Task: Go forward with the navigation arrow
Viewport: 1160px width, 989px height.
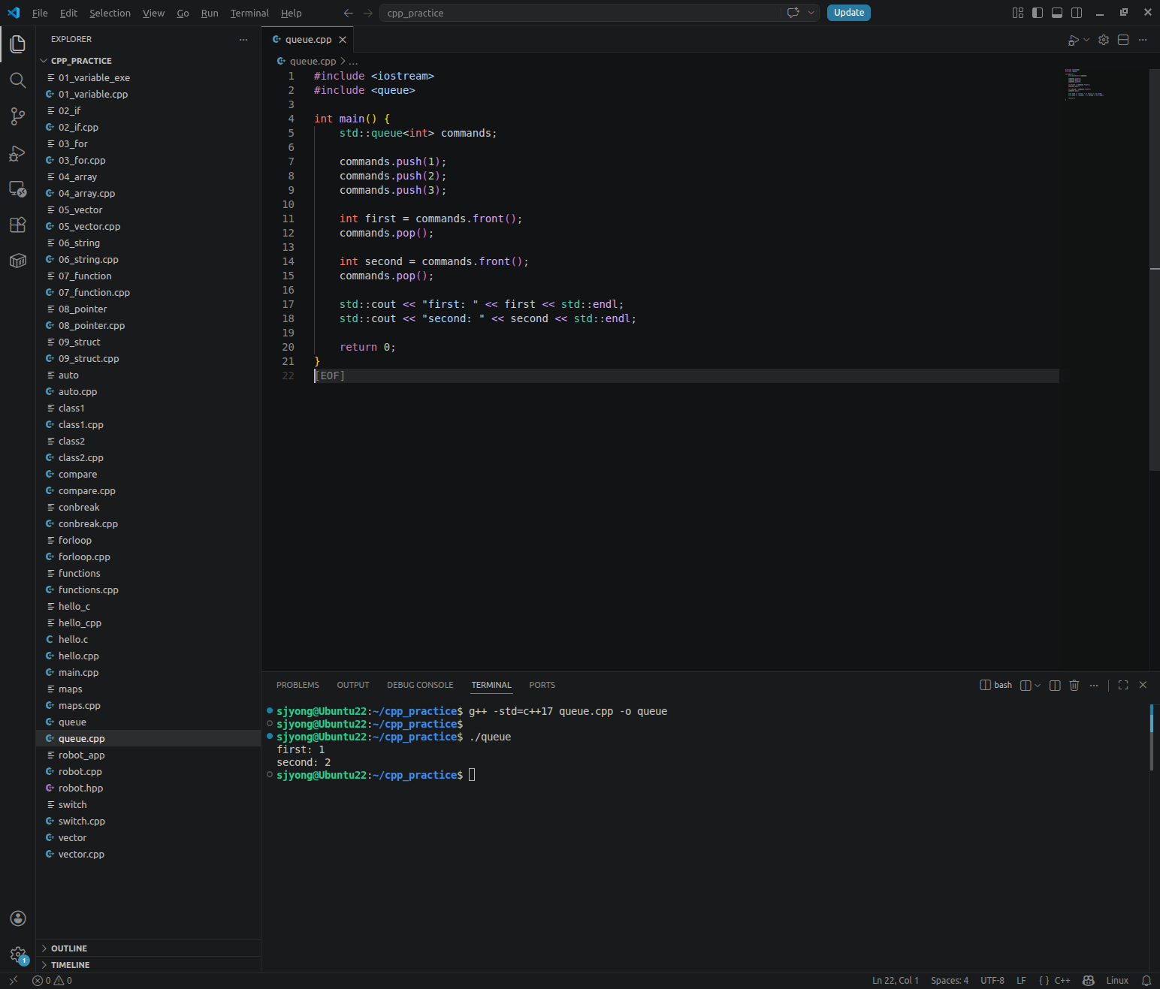Action: pos(367,13)
